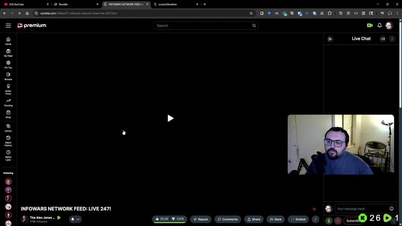Like the video with thumbs up

pyautogui.click(x=162, y=219)
